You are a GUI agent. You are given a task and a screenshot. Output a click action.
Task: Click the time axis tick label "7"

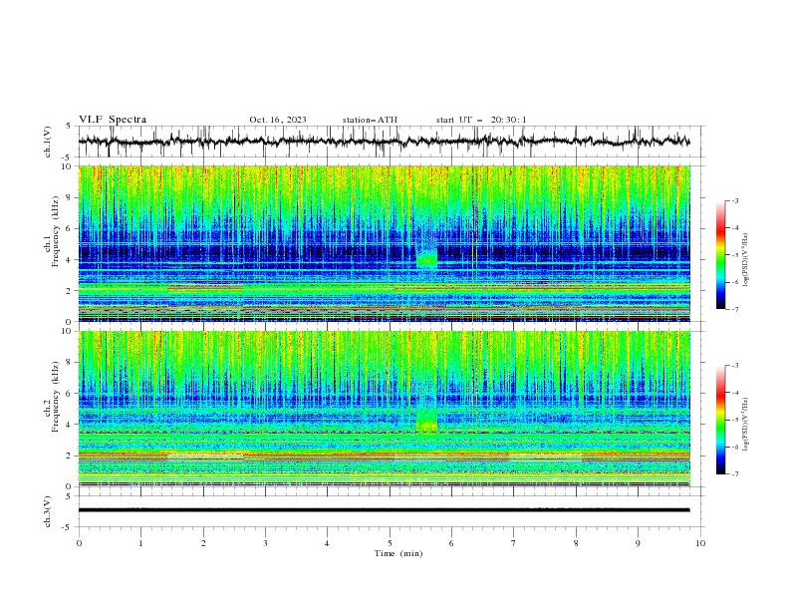[x=513, y=543]
